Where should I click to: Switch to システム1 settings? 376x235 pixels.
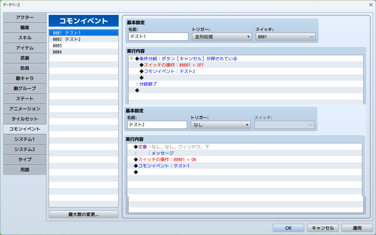point(24,139)
